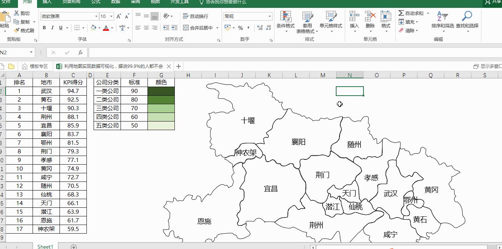Image resolution: width=502 pixels, height=249 pixels.
Task: Toggle underline formatting
Action: 60,28
